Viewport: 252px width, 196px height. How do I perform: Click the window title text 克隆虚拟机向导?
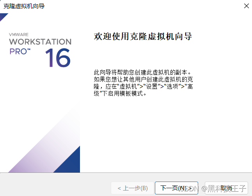click(x=24, y=6)
